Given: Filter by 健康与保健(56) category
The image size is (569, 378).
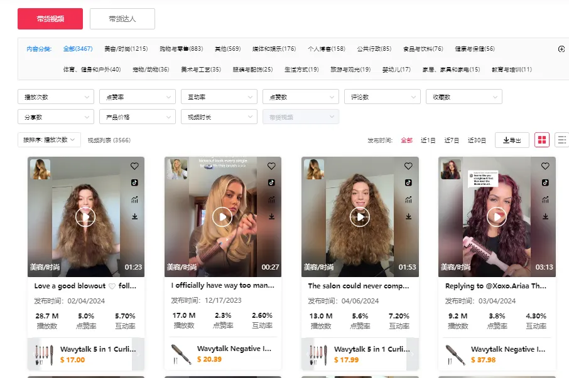Looking at the screenshot, I should click(x=475, y=49).
